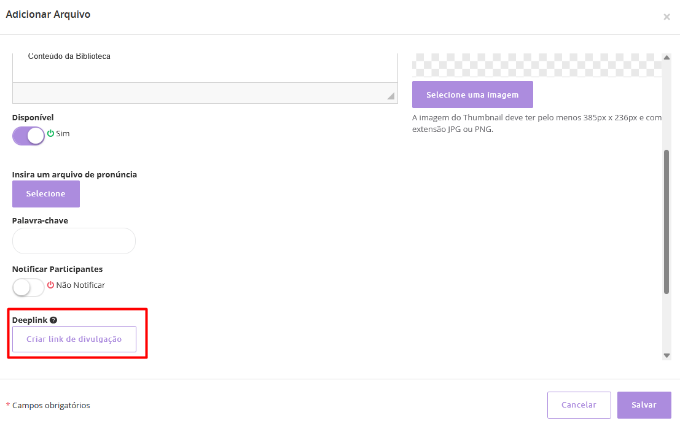Viewport: 680px width, 426px height.
Task: Toggle the Disponível switch off
Action: click(28, 136)
